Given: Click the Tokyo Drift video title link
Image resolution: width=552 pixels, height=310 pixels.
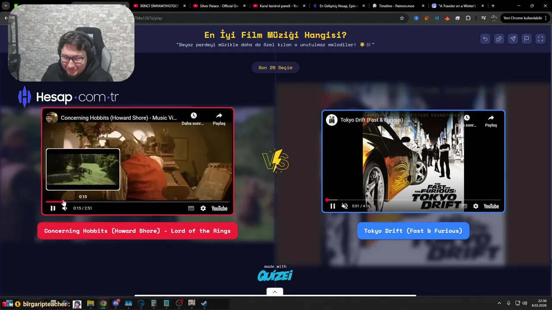Looking at the screenshot, I should pos(371,120).
